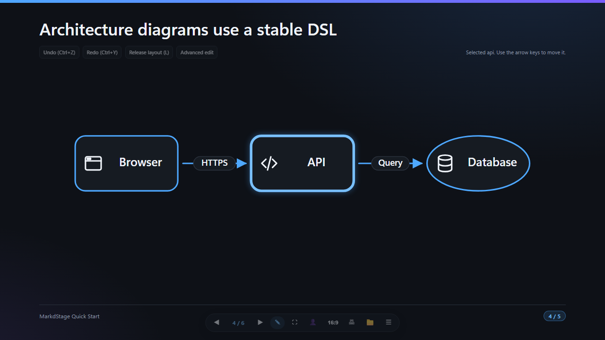Click the MarkdStage Quick Start footer text

tap(69, 316)
